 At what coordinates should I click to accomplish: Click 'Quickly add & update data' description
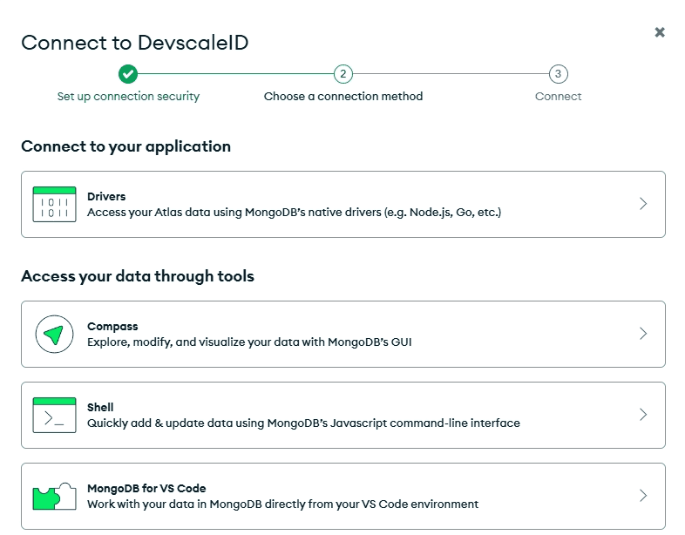[303, 423]
